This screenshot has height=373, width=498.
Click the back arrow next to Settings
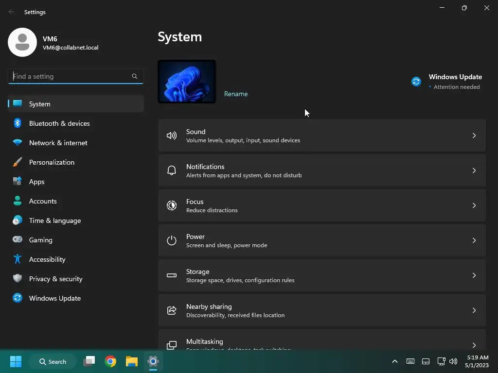pos(12,12)
